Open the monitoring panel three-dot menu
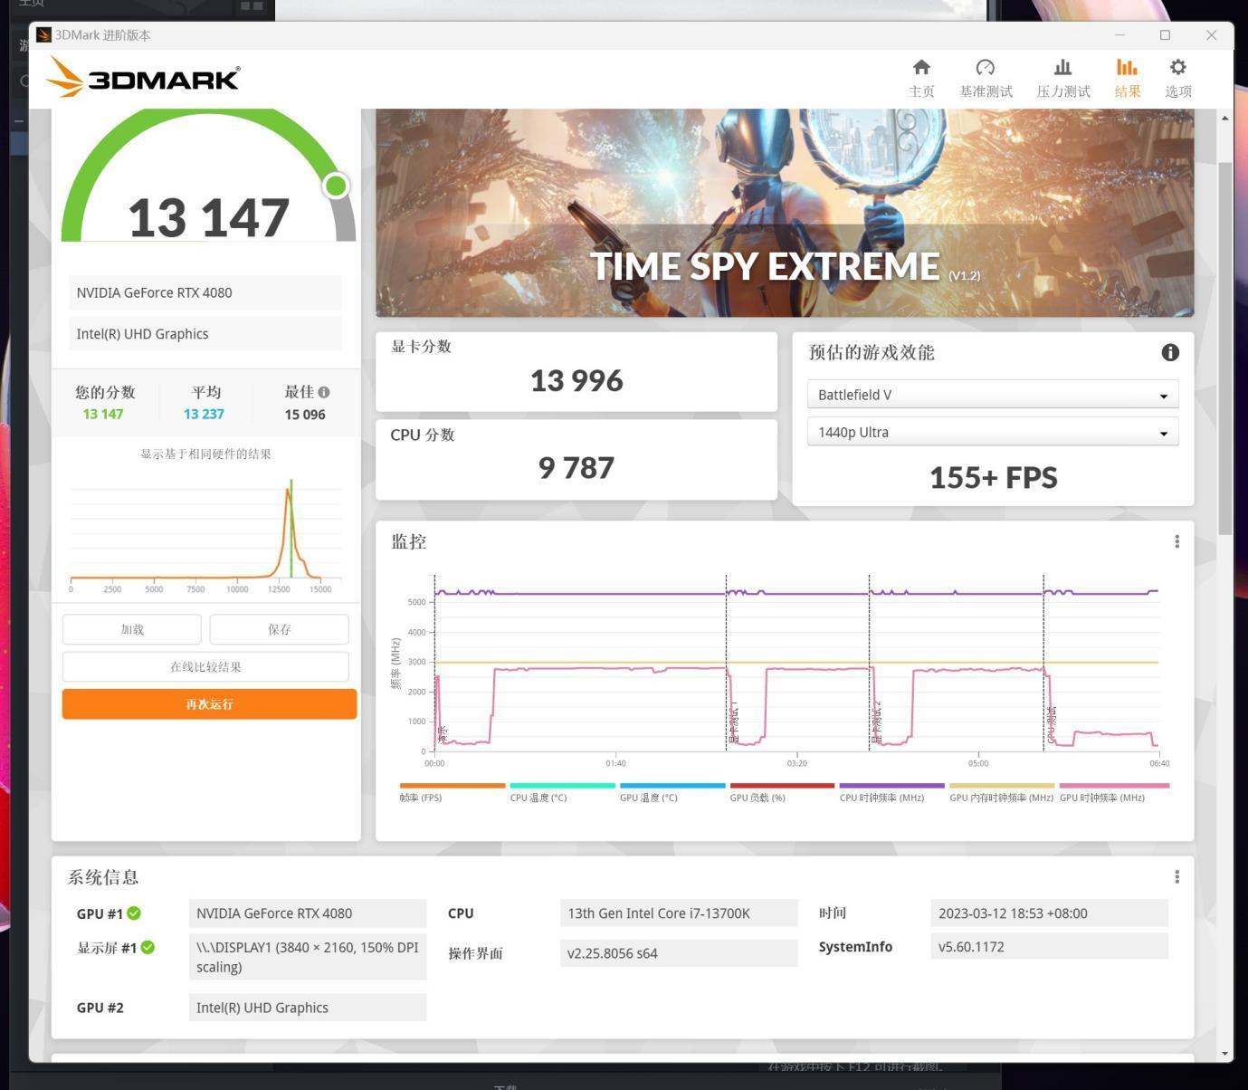This screenshot has width=1248, height=1090. click(x=1177, y=541)
